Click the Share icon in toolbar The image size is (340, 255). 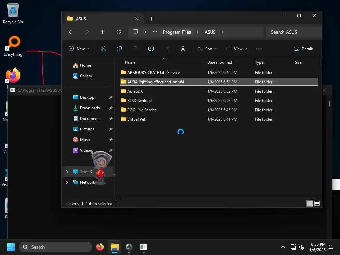click(167, 49)
